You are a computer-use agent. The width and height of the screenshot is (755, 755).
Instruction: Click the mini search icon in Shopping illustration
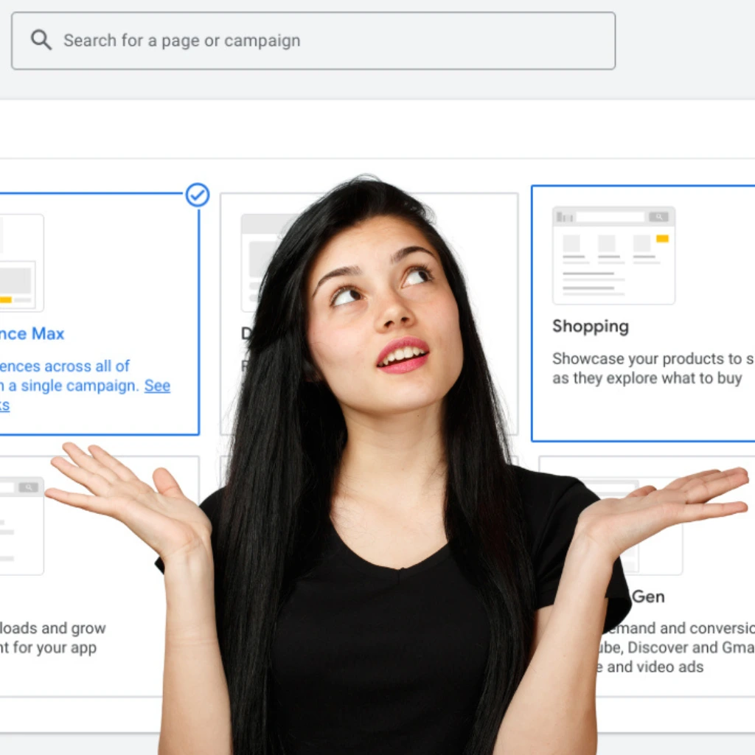(658, 217)
